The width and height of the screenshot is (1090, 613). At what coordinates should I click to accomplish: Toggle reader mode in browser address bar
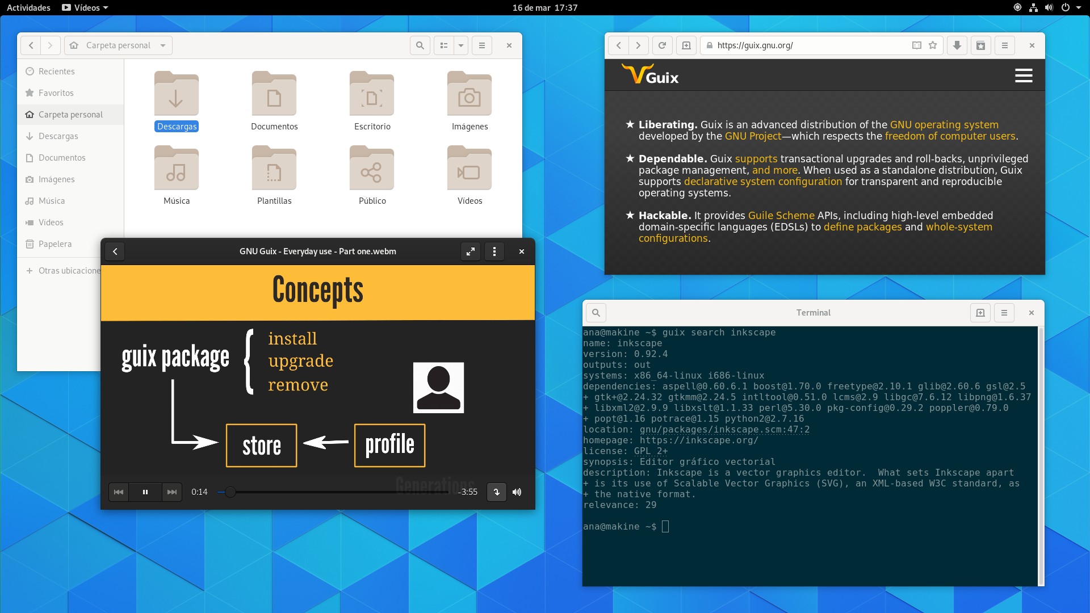[x=916, y=45]
